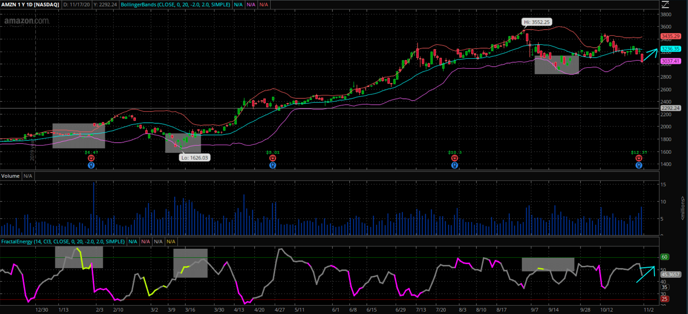Click the 9/14 date on the time axis
Viewport: 688px width, 314px height.
(553, 310)
